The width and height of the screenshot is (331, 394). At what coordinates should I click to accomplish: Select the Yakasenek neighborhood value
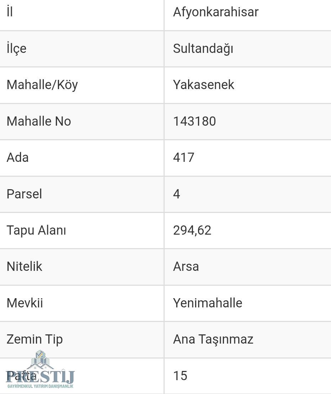tap(203, 85)
